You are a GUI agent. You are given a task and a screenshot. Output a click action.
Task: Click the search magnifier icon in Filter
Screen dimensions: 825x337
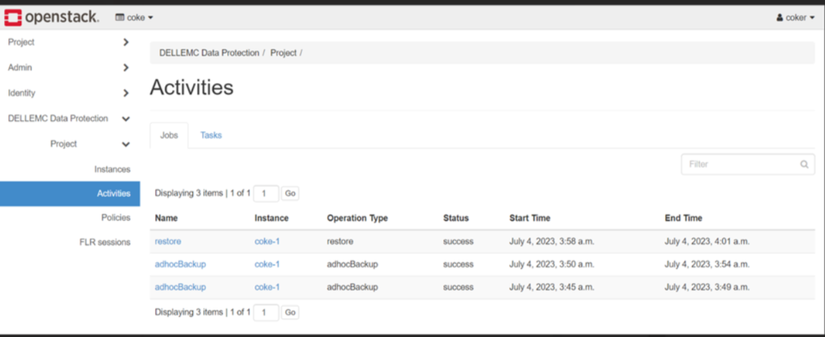point(804,165)
